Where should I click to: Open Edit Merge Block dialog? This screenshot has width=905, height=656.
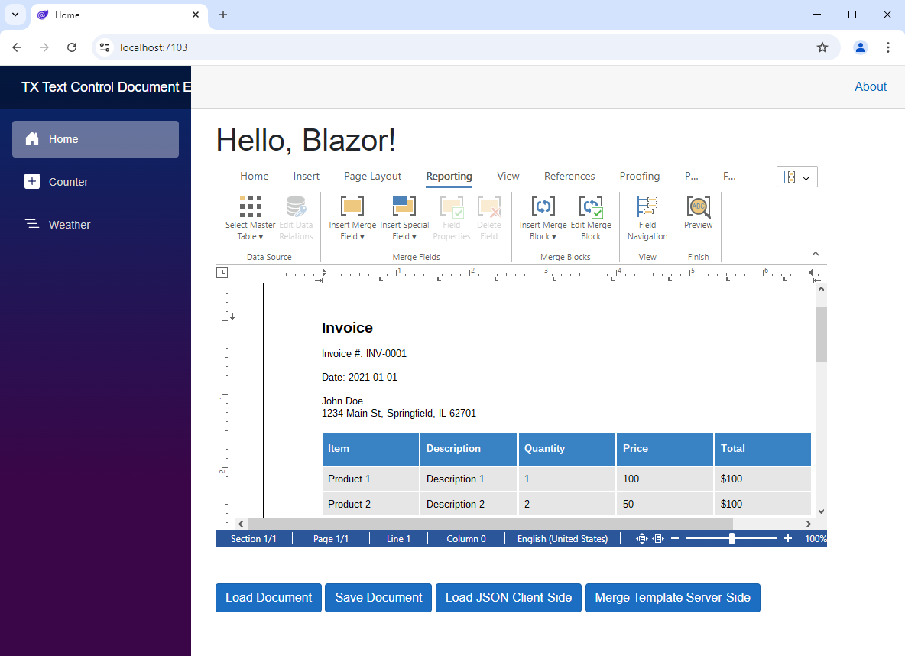pyautogui.click(x=590, y=218)
